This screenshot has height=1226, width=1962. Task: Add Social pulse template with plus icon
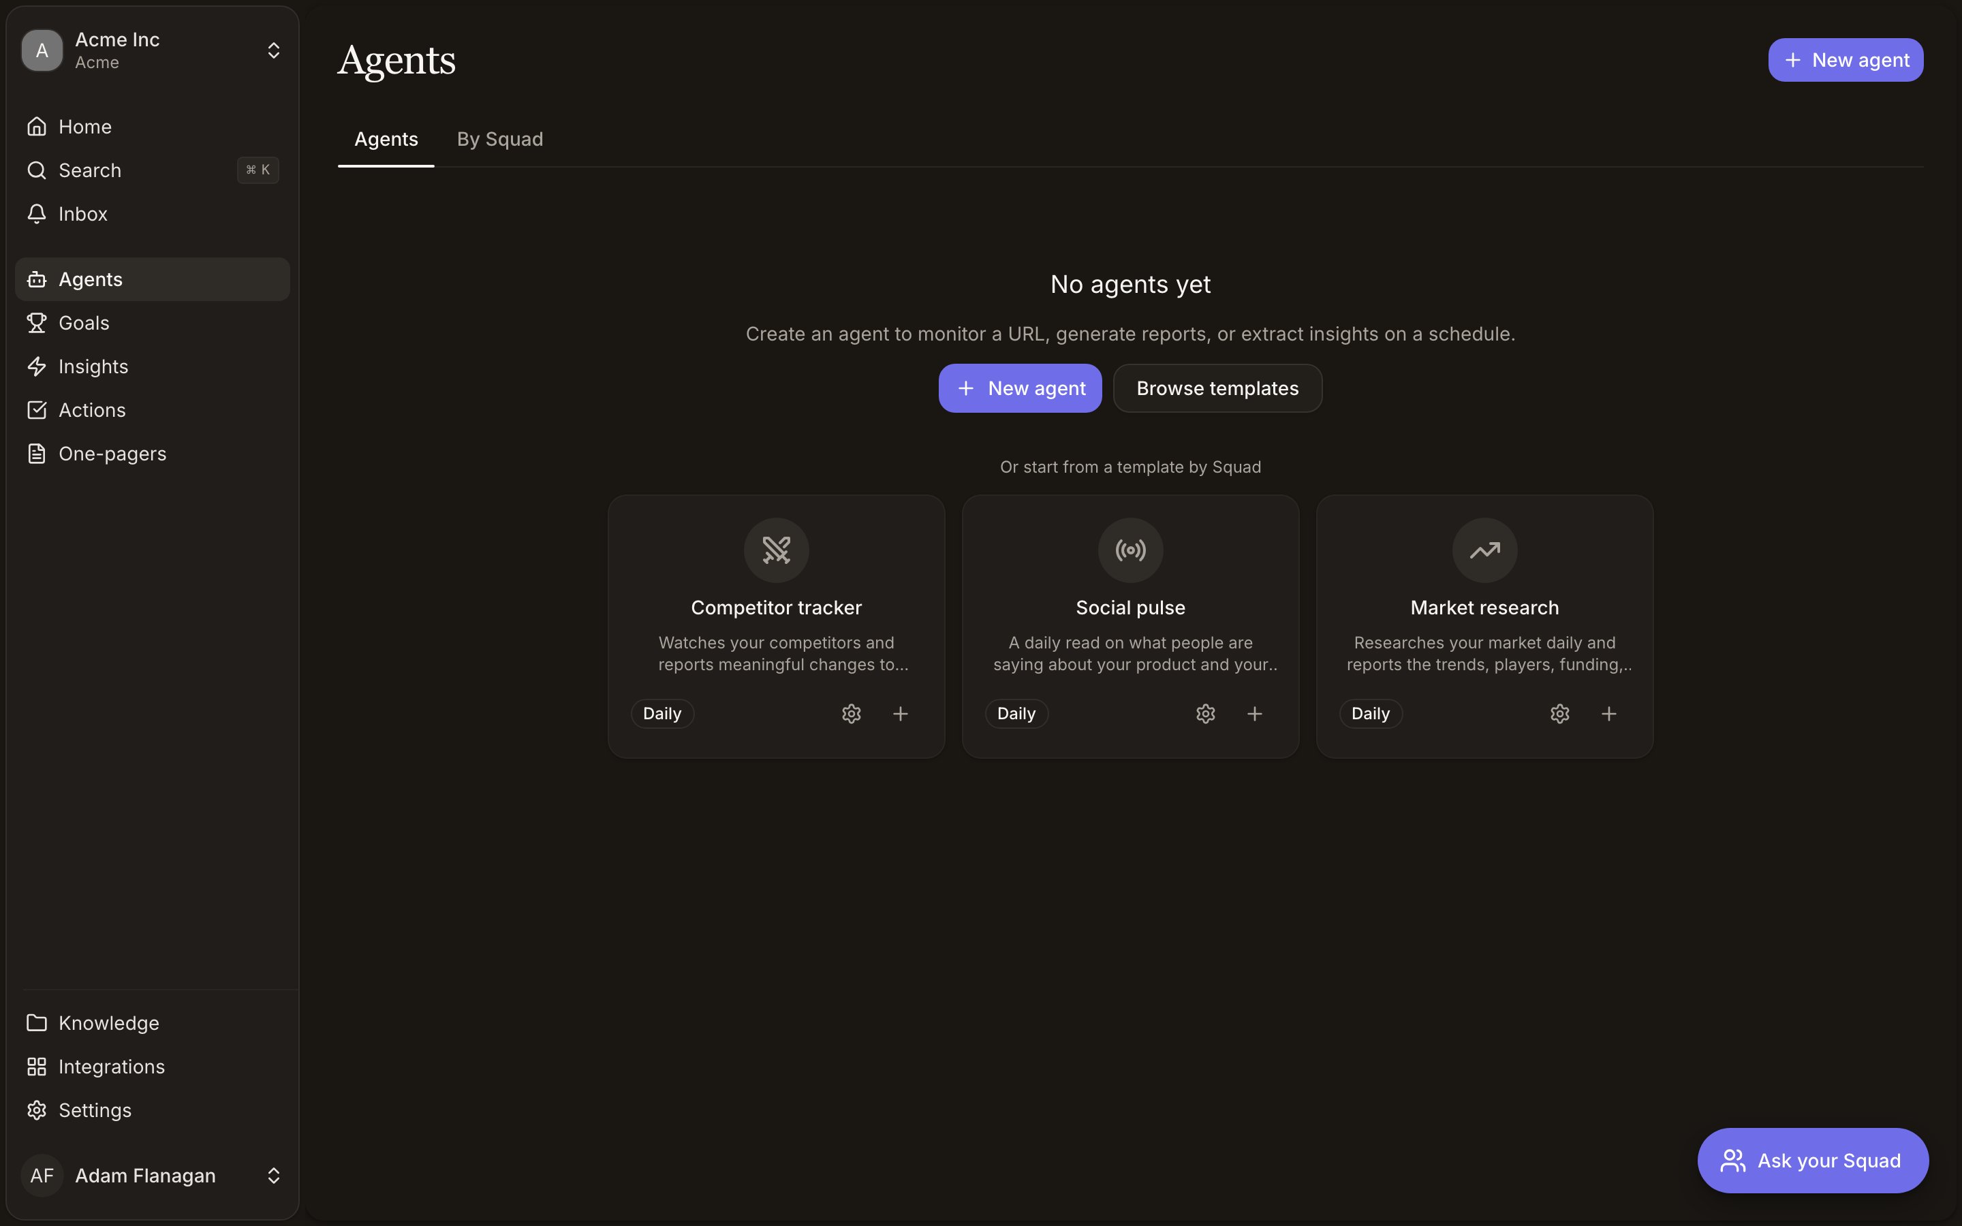(x=1254, y=714)
